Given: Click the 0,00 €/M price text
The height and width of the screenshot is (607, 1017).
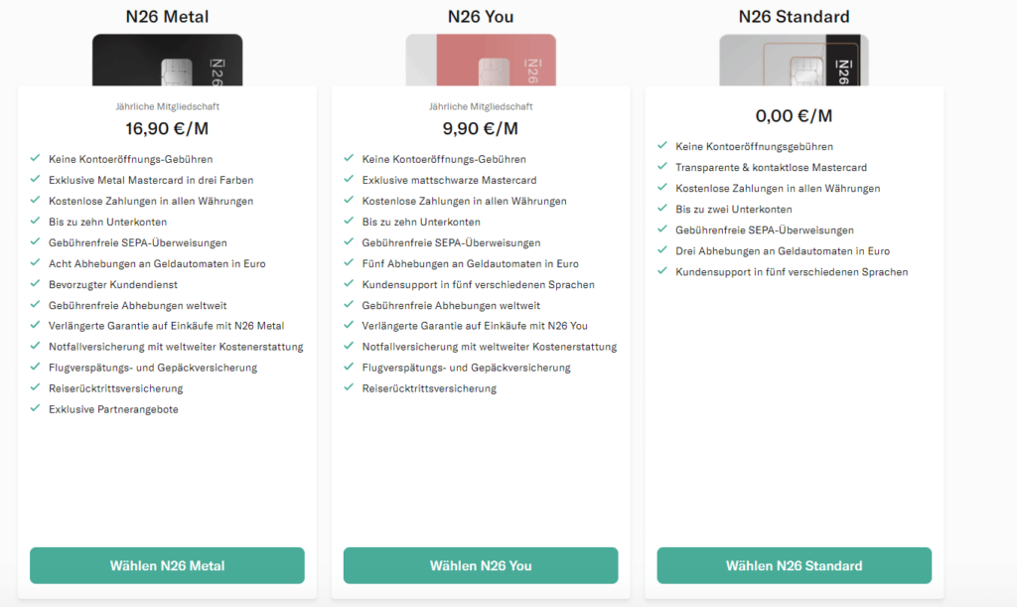Looking at the screenshot, I should (794, 116).
